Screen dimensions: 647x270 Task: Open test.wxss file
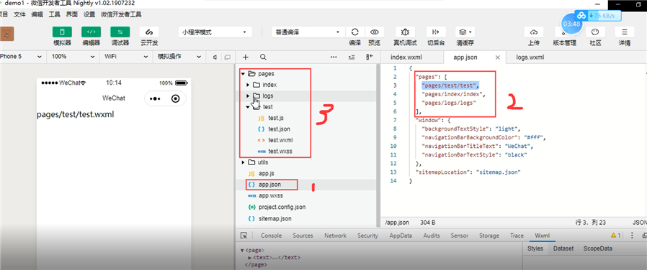pos(280,152)
